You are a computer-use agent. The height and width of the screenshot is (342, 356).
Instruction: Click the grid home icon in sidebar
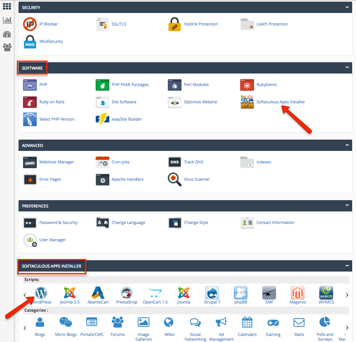[x=7, y=6]
